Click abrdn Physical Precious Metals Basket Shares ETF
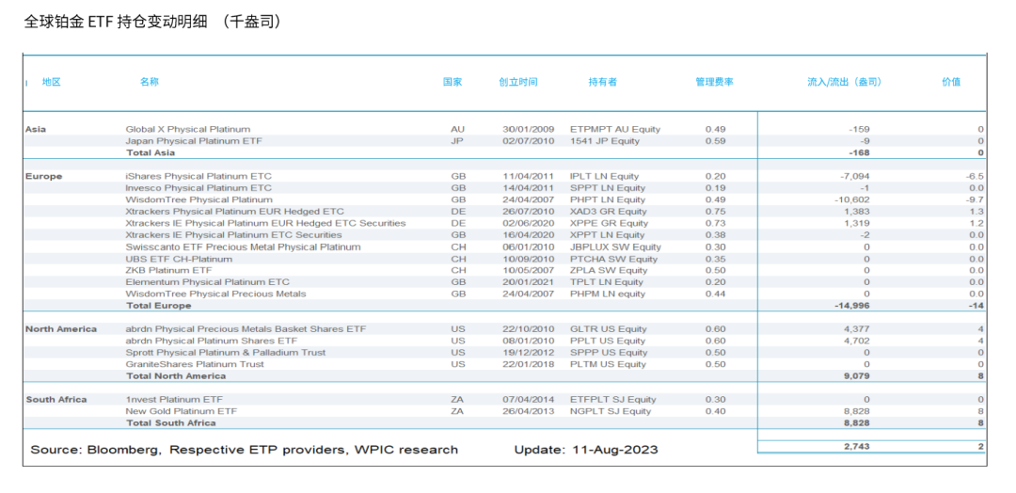Image resolution: width=1016 pixels, height=493 pixels. click(246, 329)
